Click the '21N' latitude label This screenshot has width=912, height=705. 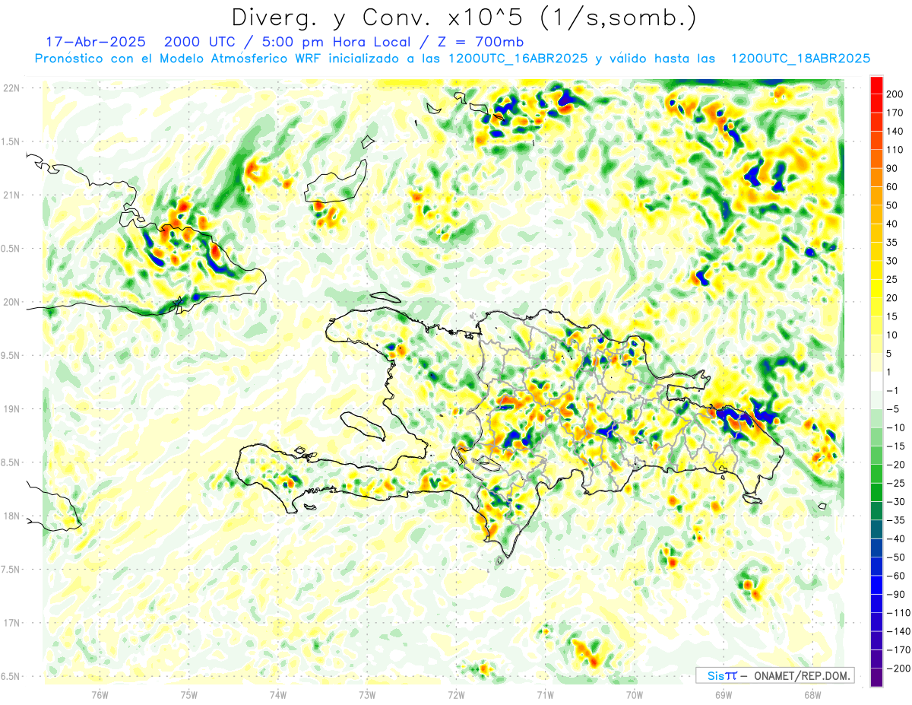(11, 195)
